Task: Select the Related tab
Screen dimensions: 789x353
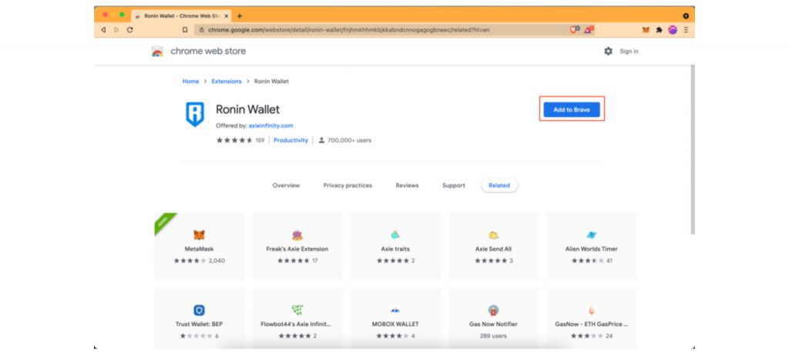Action: pyautogui.click(x=499, y=185)
